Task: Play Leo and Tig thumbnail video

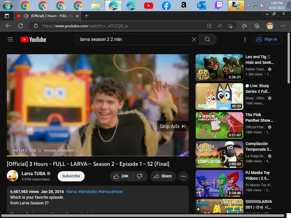Action: 219,68
